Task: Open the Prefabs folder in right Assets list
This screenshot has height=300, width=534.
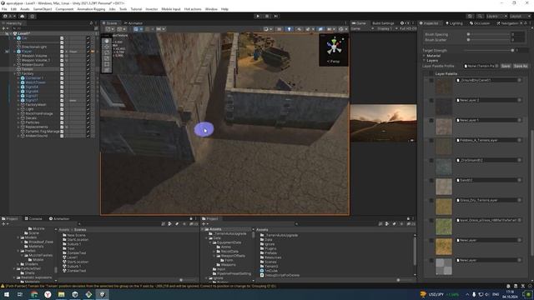Action: pyautogui.click(x=270, y=253)
